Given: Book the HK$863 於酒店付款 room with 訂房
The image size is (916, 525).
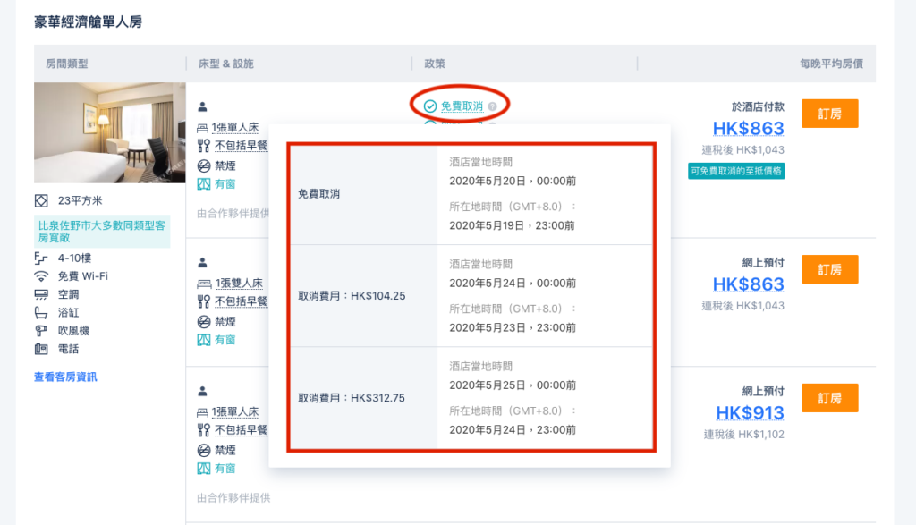Looking at the screenshot, I should click(829, 114).
